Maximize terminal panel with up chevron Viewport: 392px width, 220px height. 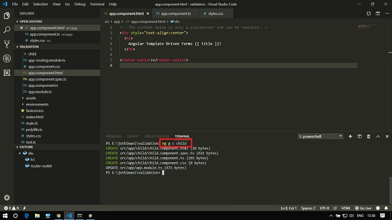pyautogui.click(x=378, y=136)
